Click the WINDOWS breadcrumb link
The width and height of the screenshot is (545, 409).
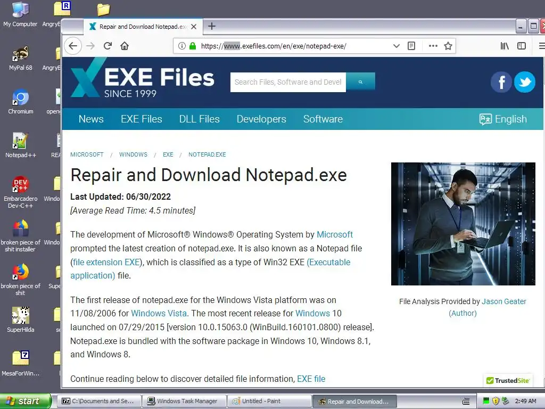133,154
